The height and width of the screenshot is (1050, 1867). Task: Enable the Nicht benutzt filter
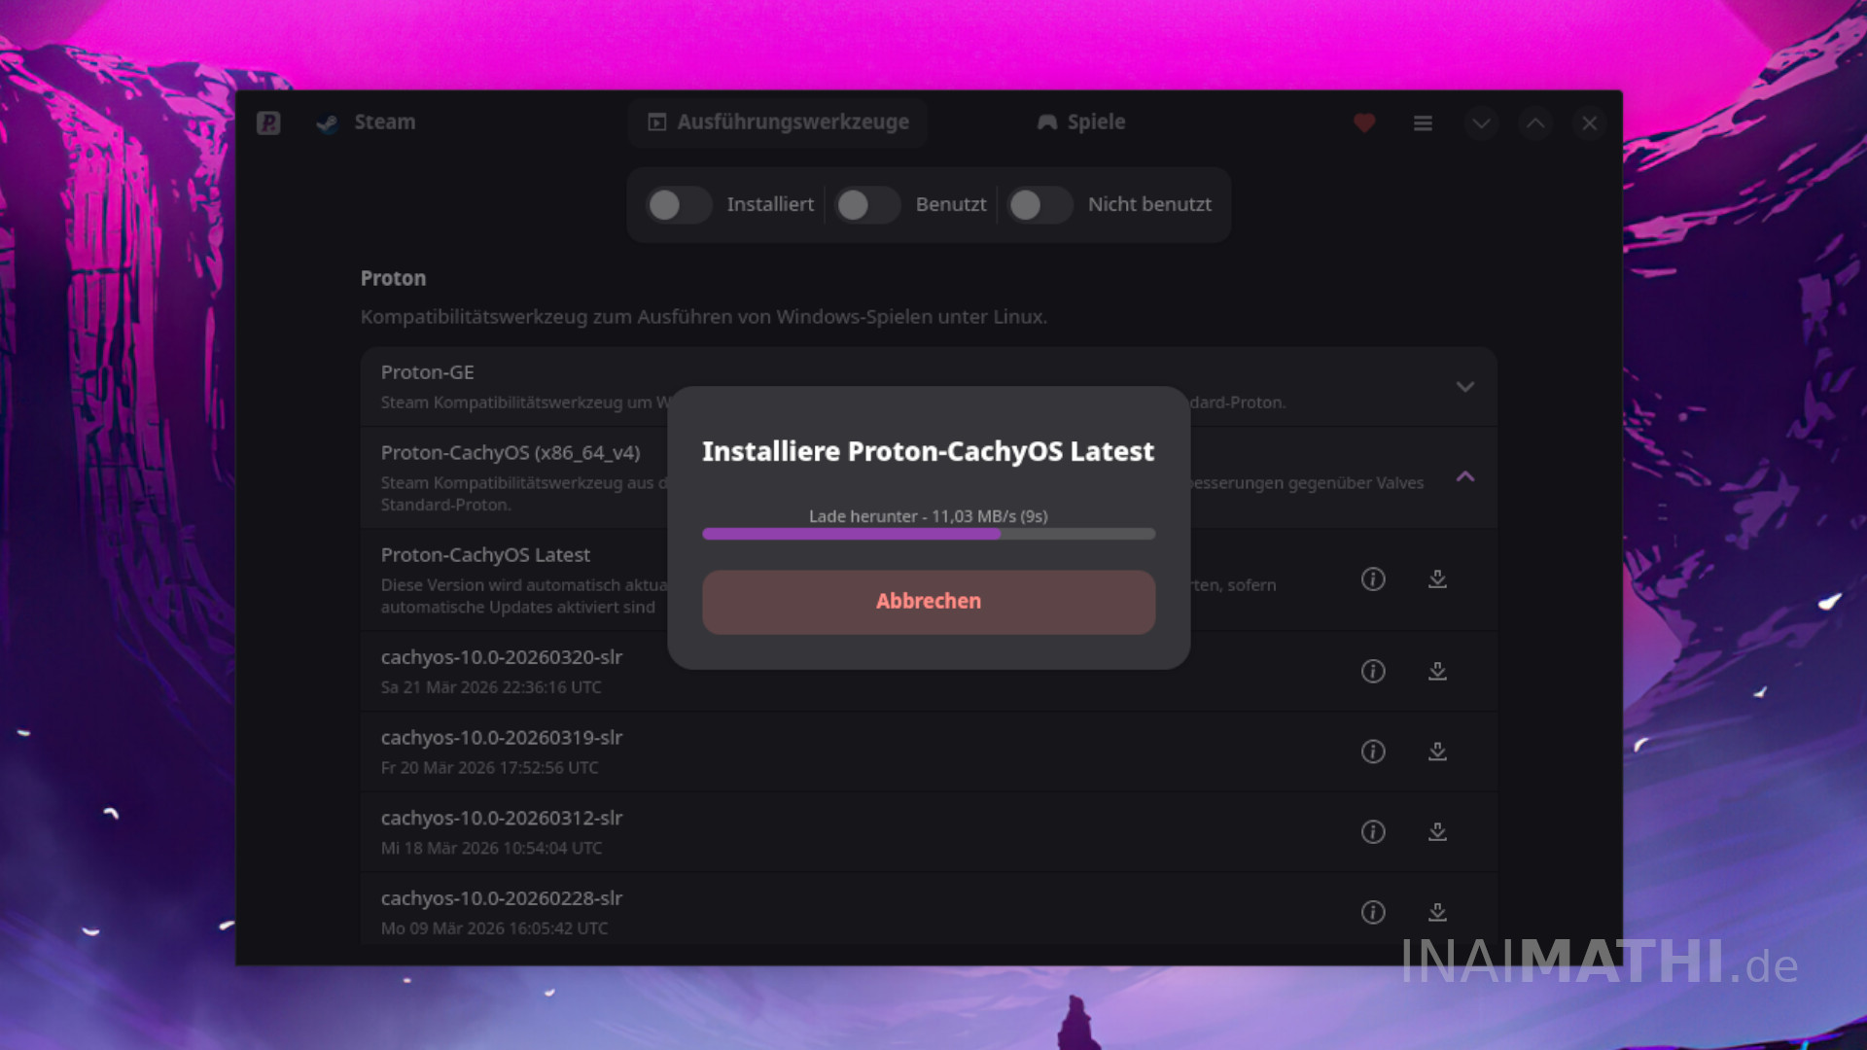1039,205
